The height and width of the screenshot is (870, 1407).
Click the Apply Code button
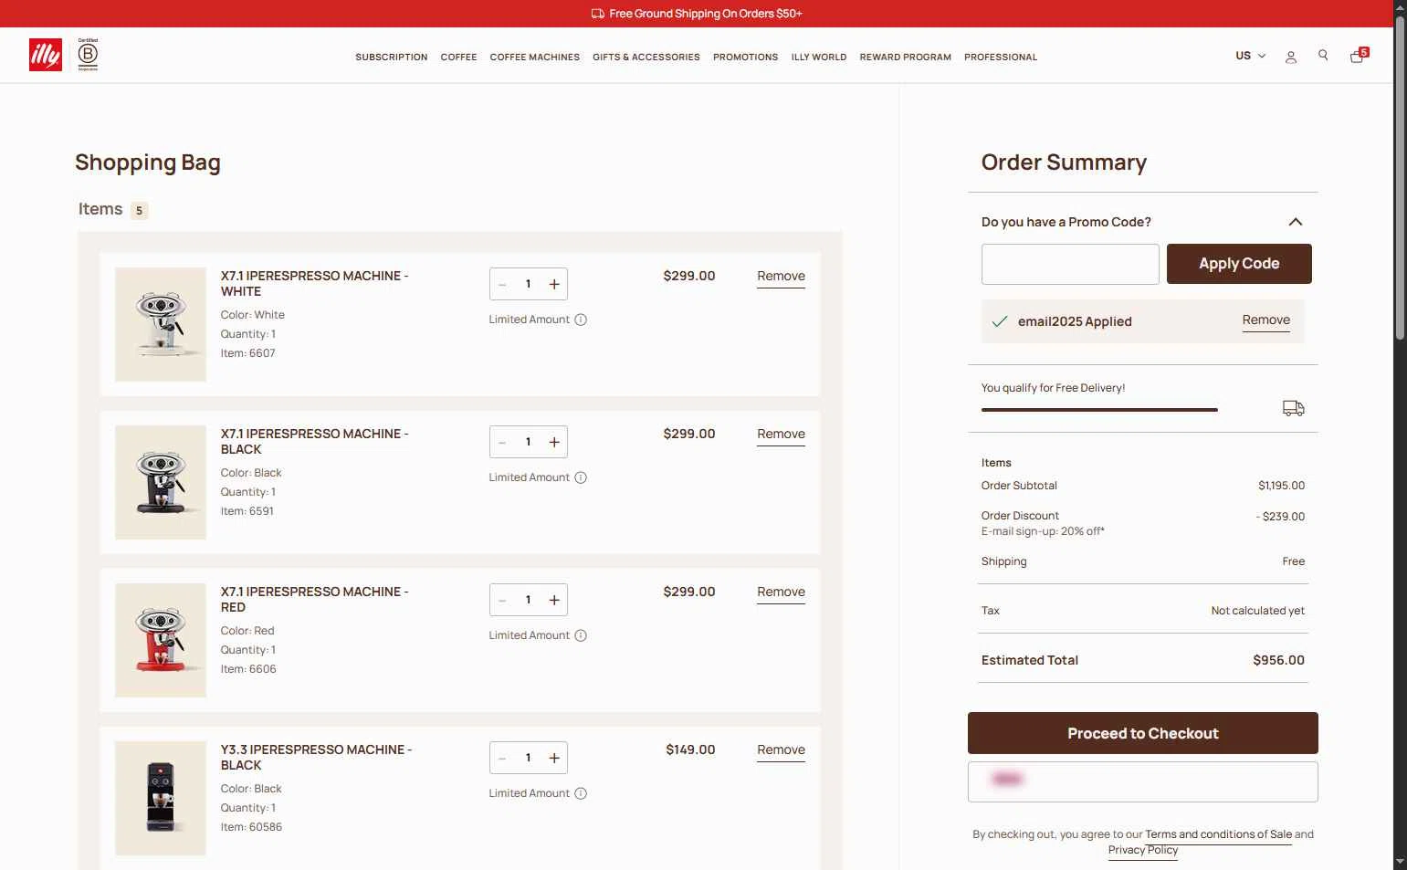coord(1239,264)
